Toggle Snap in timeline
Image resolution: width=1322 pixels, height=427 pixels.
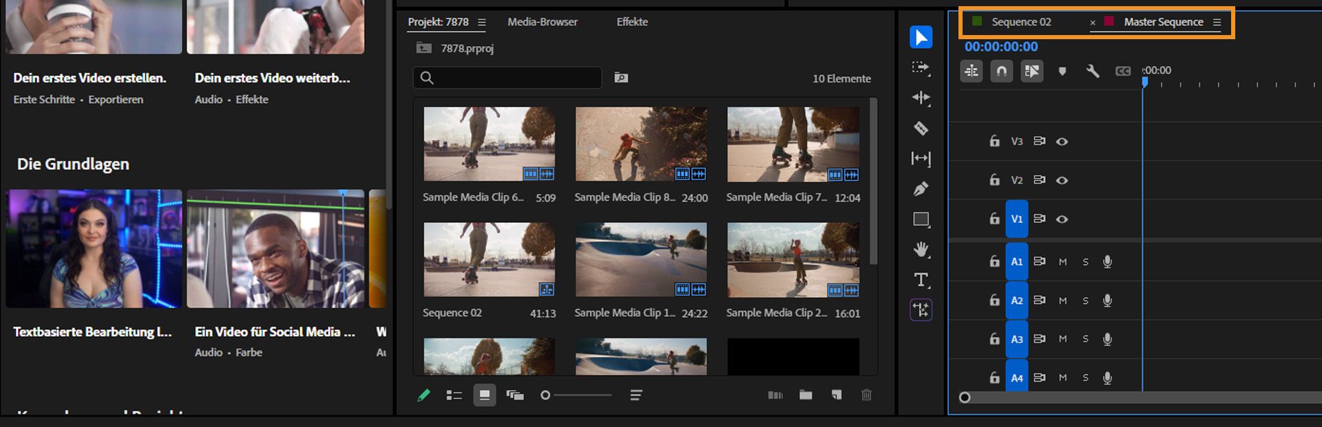[1002, 71]
